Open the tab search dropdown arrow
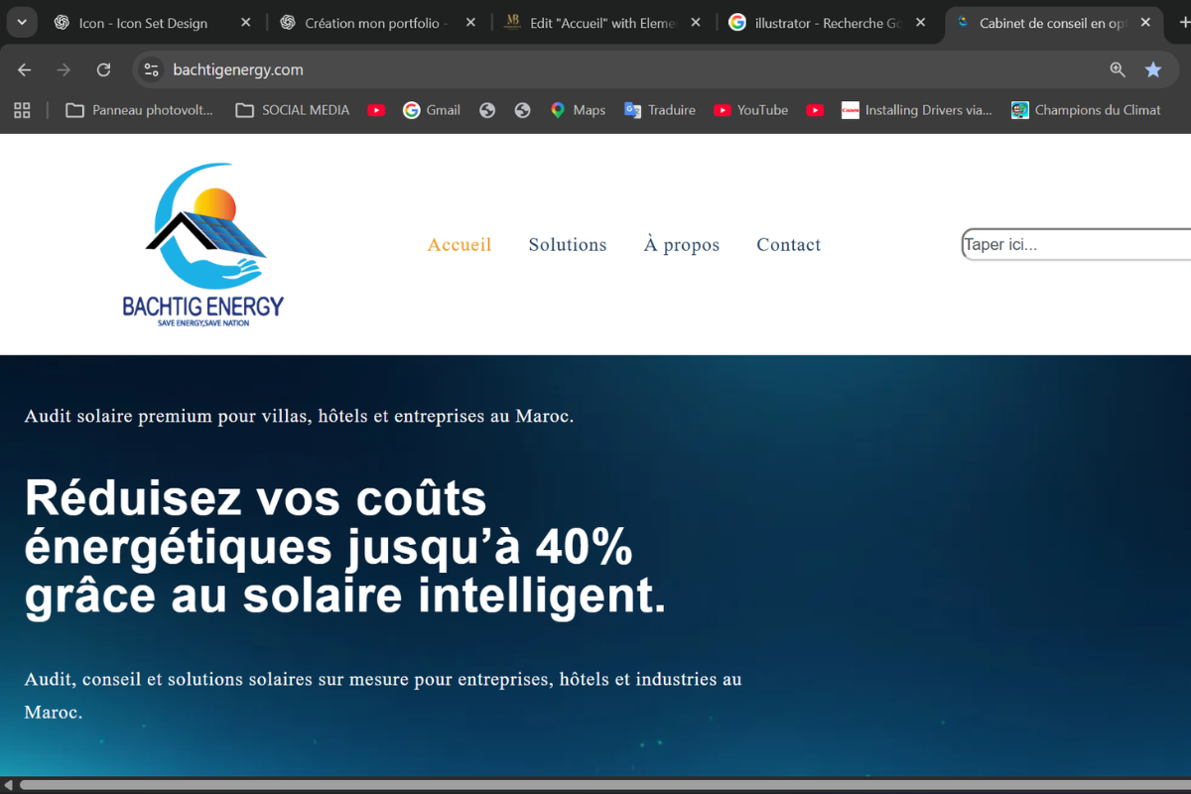The image size is (1191, 794). coord(22,22)
